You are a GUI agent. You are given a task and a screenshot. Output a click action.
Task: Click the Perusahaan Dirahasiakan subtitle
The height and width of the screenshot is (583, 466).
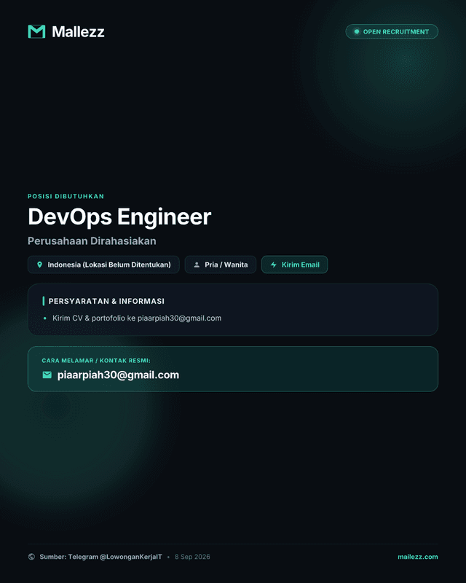pyautogui.click(x=92, y=241)
